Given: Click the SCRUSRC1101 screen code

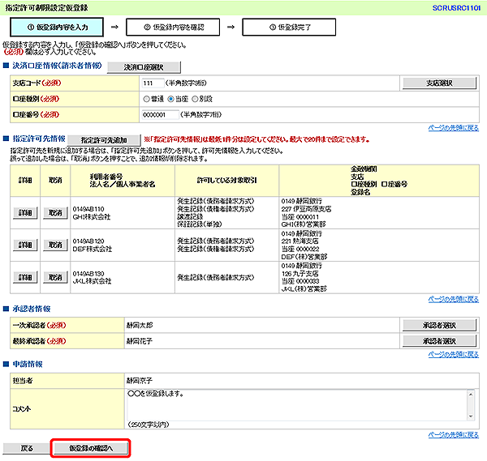Looking at the screenshot, I should (456, 8).
